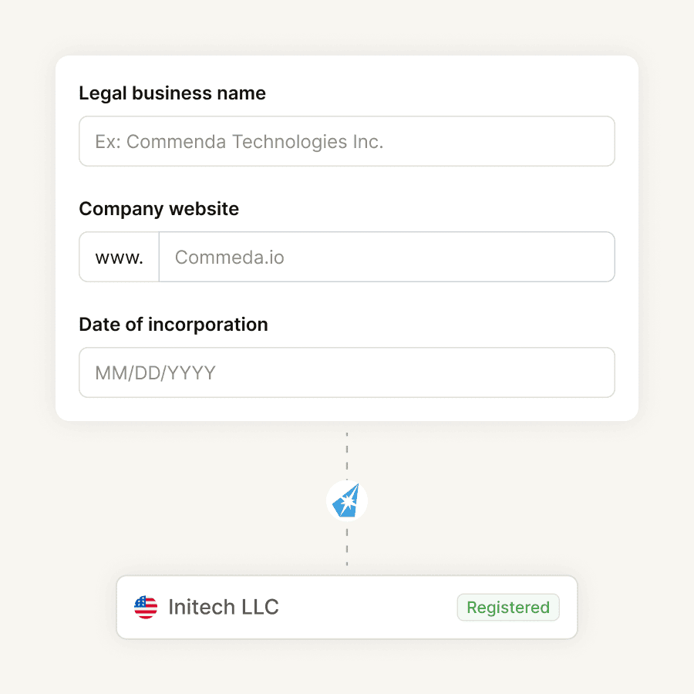
Task: Click the Company website label
Action: (x=159, y=209)
